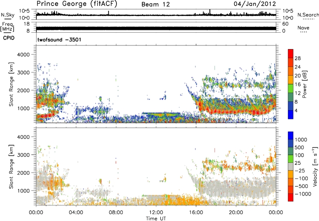Click the '-1000' value on the Velocity scale
Viewport: 319px width, 221px height.
click(x=303, y=194)
